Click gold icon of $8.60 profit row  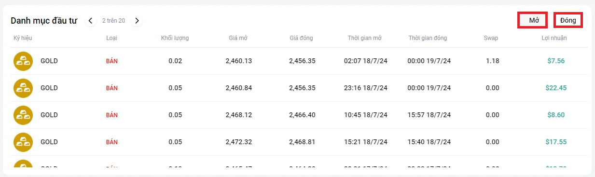[x=23, y=115]
